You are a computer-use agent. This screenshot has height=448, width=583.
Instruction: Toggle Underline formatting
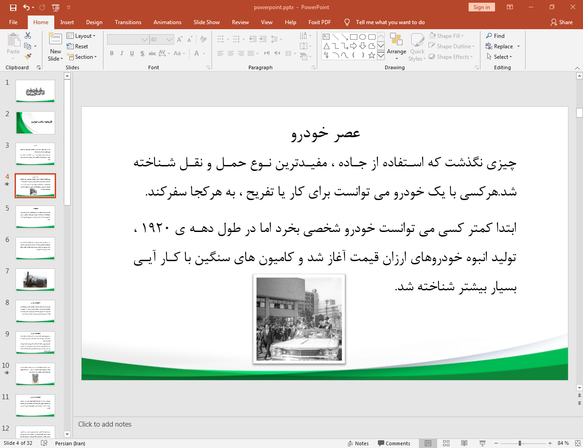click(x=132, y=53)
